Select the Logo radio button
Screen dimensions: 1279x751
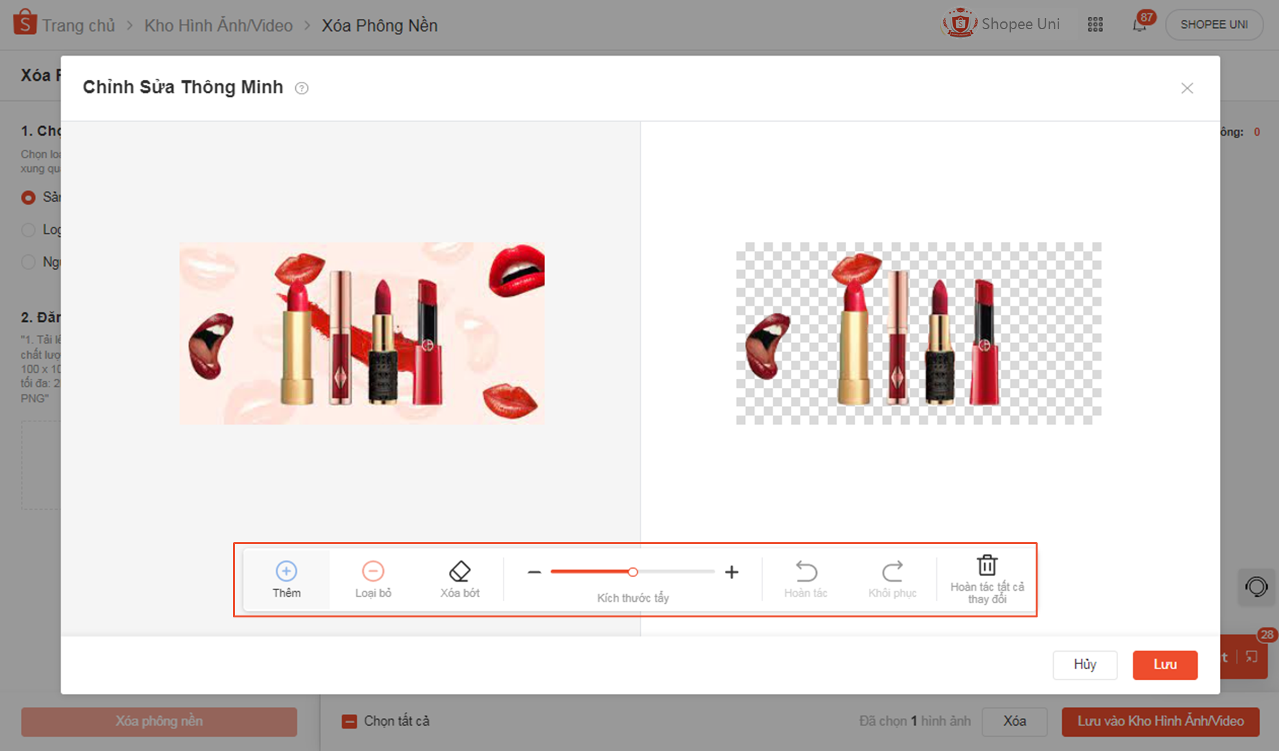pos(28,230)
